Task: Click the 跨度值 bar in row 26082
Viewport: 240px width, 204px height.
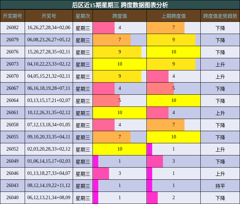Action: click(x=104, y=28)
